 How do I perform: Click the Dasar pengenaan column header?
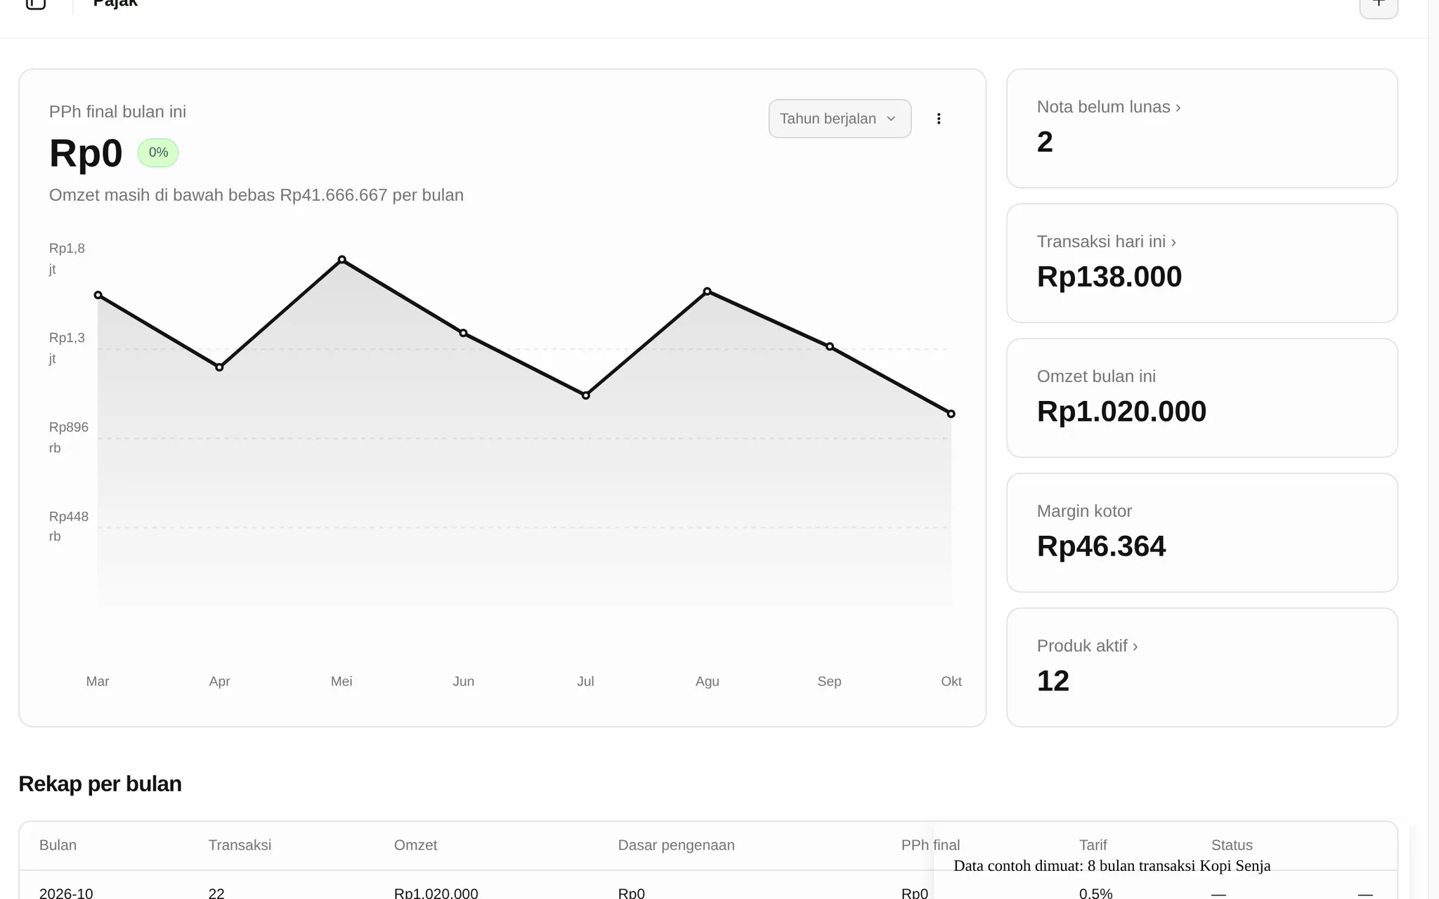[676, 845]
